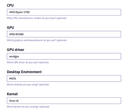Click the Kernel input field
The height and width of the screenshot is (112, 128).
[x=64, y=101]
